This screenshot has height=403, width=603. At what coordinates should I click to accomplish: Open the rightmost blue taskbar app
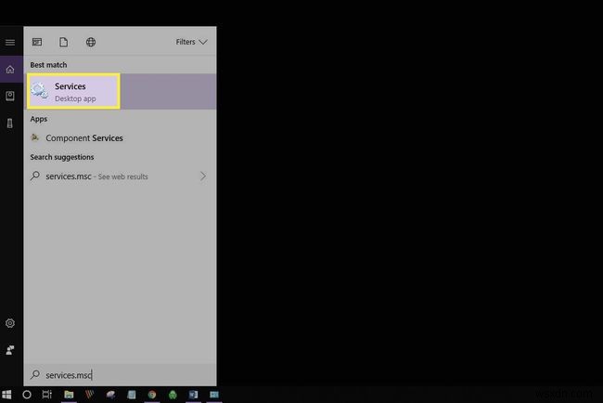pos(214,395)
